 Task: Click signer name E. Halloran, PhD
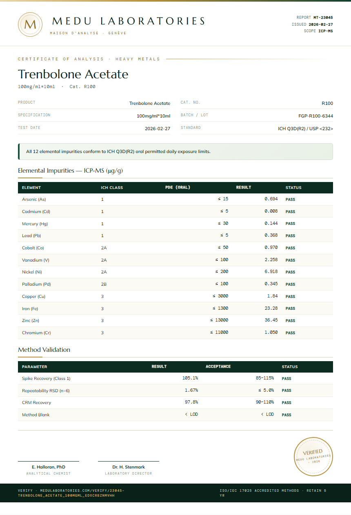[x=49, y=467]
